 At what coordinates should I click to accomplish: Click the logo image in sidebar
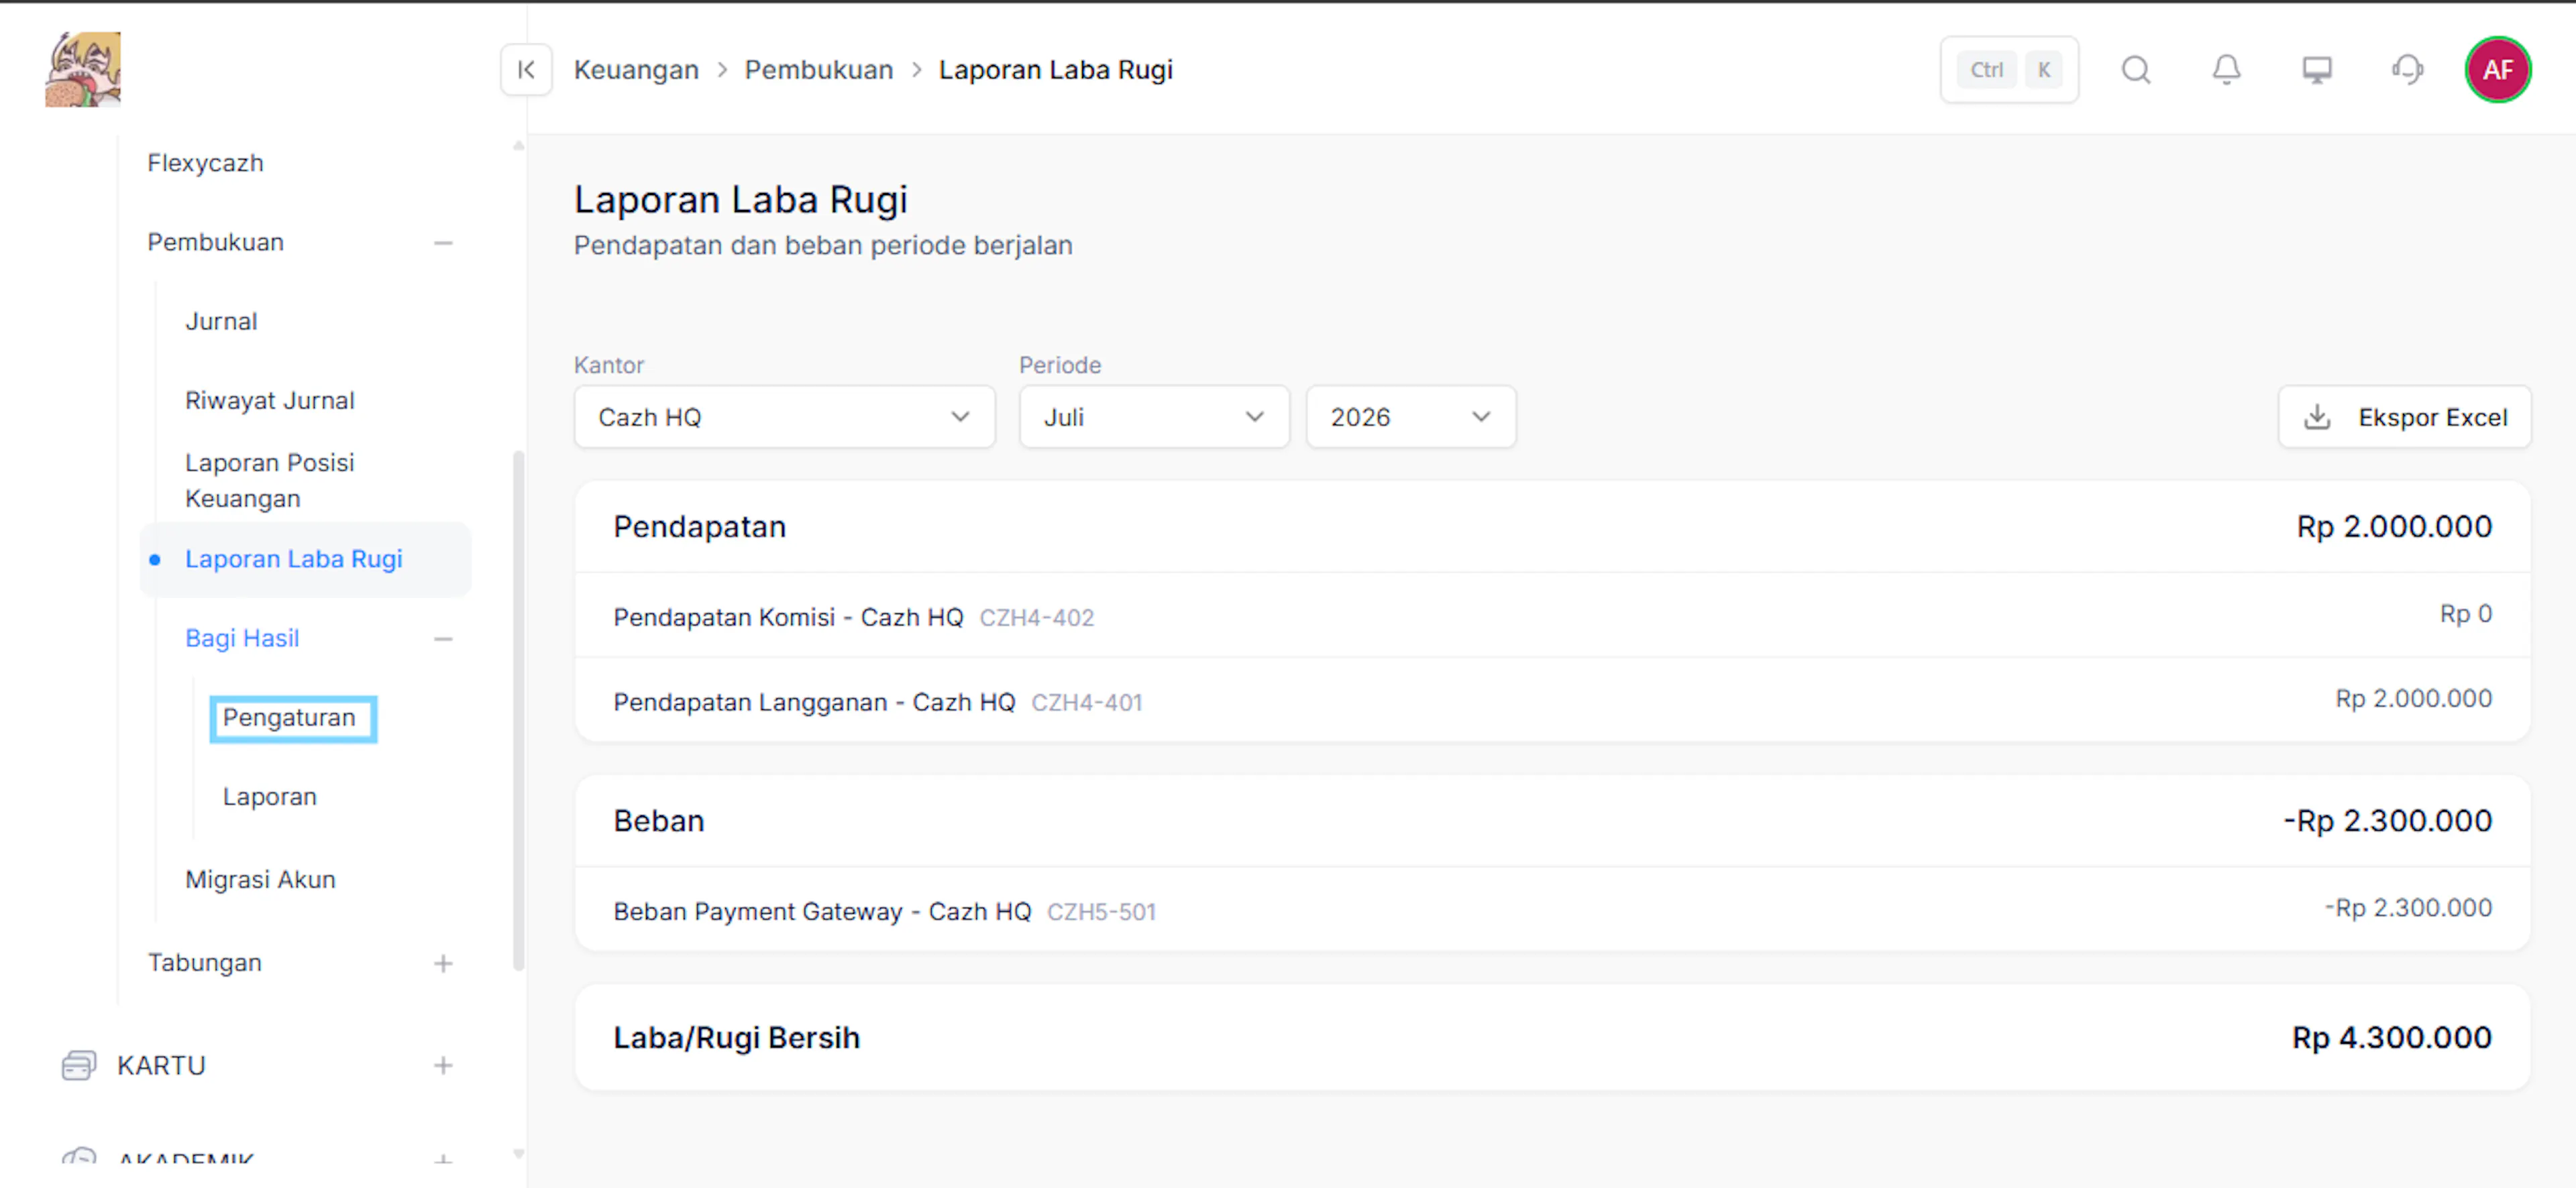tap(83, 69)
